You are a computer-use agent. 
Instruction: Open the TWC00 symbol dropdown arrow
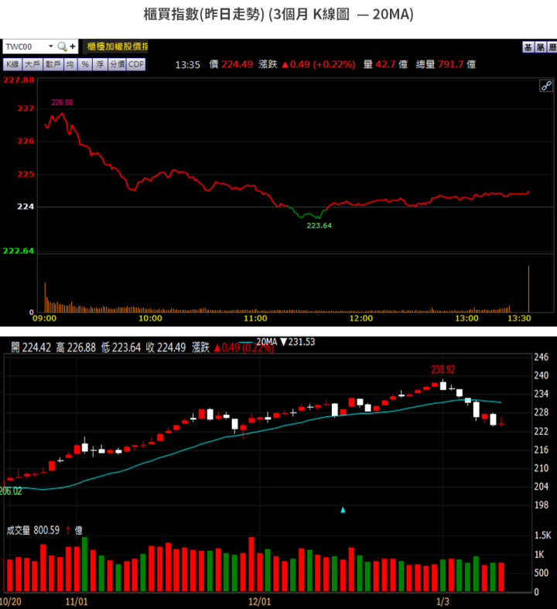(x=50, y=46)
